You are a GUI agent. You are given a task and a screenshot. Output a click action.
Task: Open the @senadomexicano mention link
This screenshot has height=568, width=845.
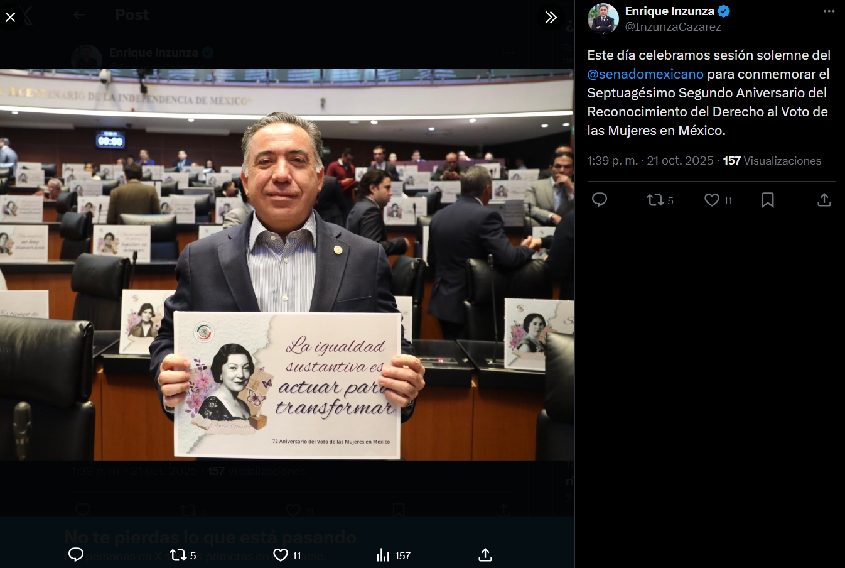[645, 74]
